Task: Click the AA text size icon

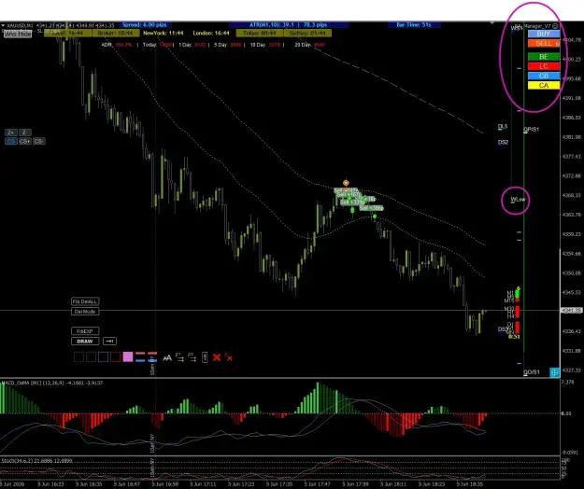Action: pyautogui.click(x=167, y=357)
